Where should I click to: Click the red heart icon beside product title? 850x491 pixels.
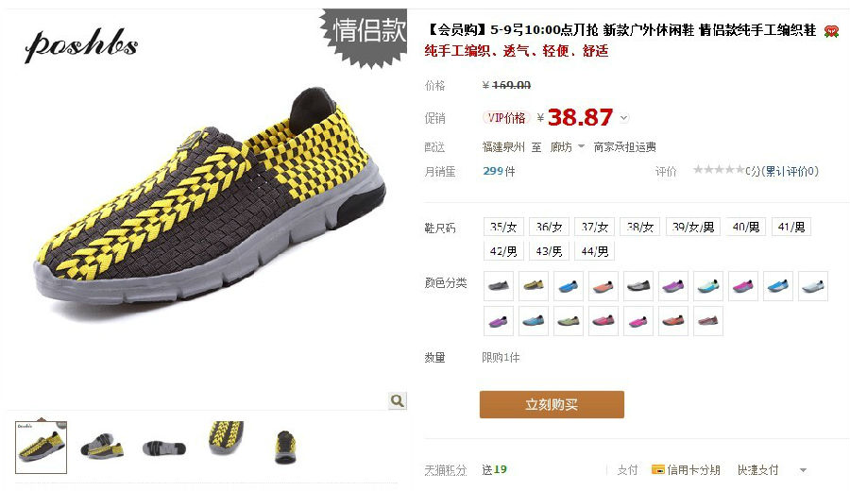(x=830, y=31)
